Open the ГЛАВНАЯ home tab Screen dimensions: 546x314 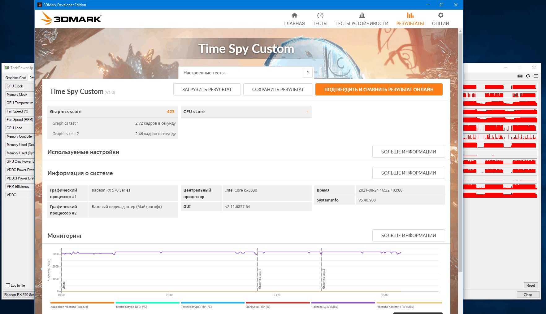click(x=294, y=19)
